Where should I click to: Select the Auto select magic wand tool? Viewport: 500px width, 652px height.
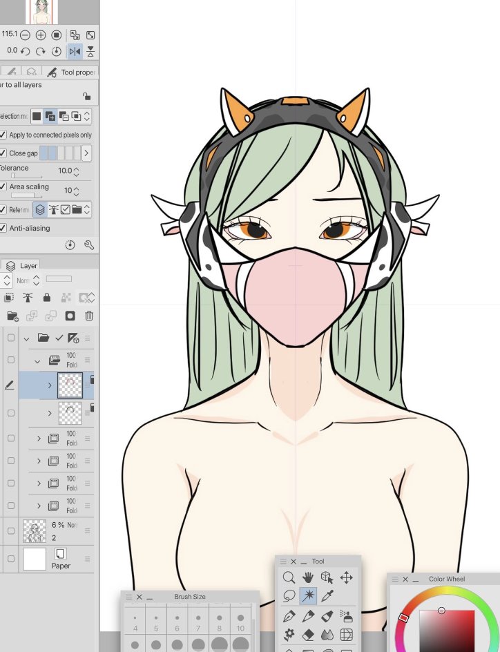(x=308, y=595)
